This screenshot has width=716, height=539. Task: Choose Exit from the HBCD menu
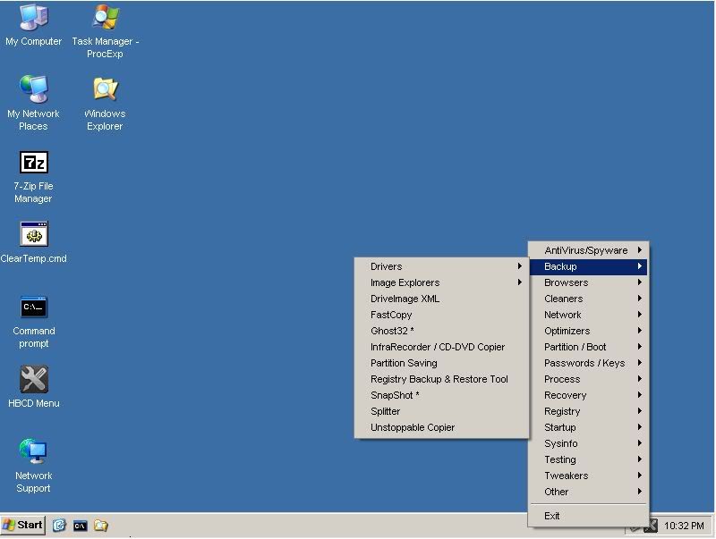588,516
